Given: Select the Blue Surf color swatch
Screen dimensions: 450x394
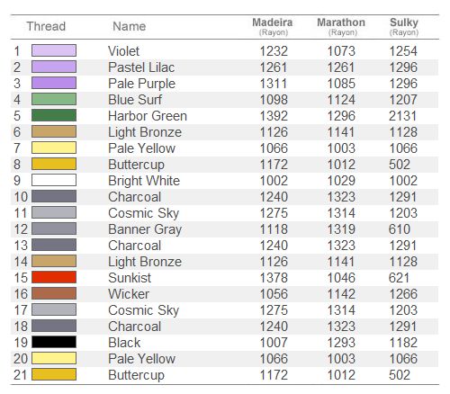Looking at the screenshot, I should (54, 99).
